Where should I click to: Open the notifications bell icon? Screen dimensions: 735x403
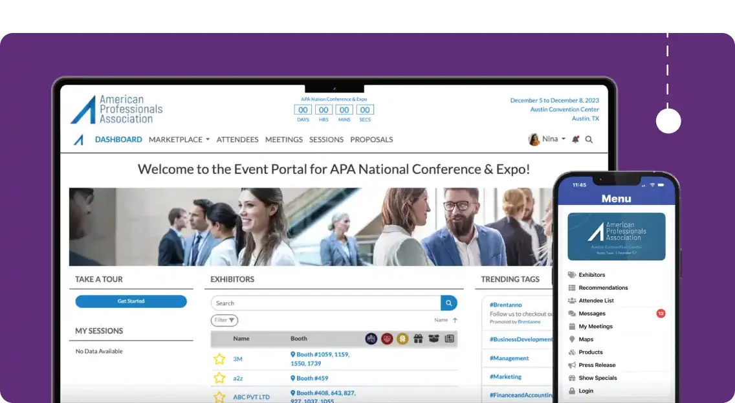click(575, 139)
